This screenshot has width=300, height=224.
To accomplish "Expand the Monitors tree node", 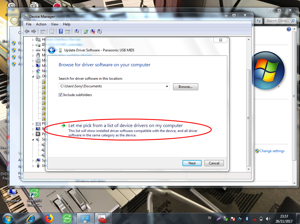I will 33,66.
